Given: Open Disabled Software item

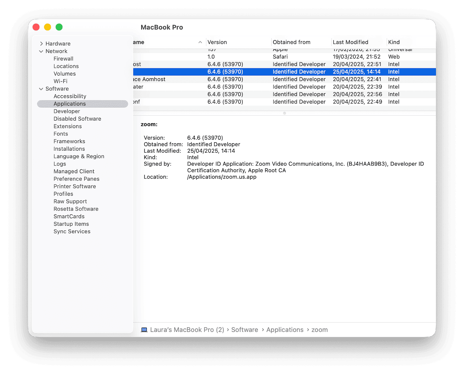Looking at the screenshot, I should (x=78, y=119).
